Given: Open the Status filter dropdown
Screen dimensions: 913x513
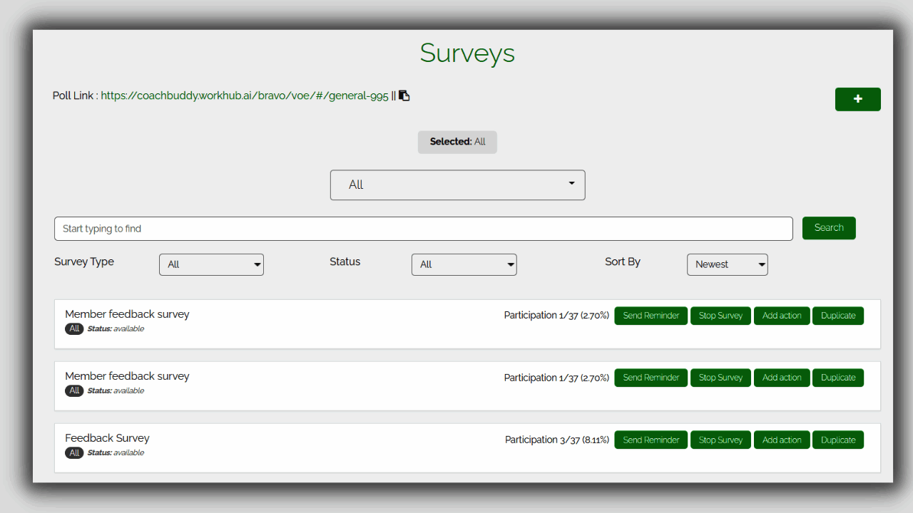Looking at the screenshot, I should coord(464,264).
